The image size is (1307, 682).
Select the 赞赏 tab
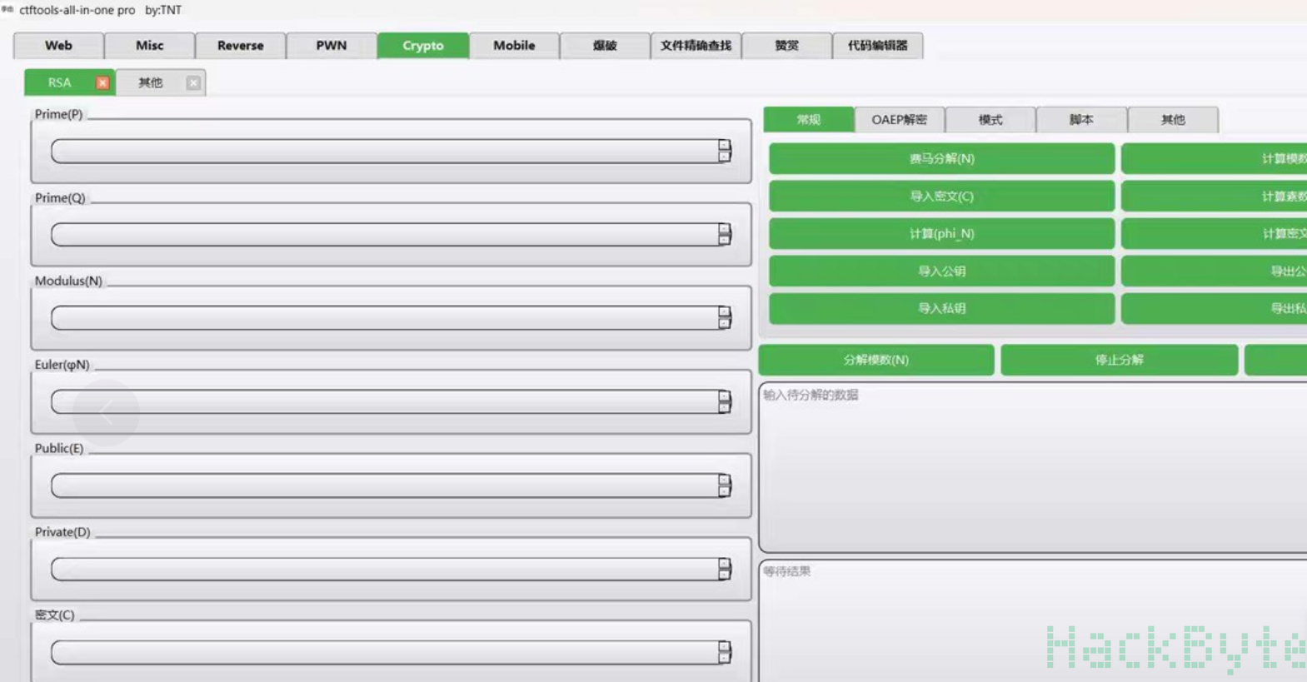point(786,45)
